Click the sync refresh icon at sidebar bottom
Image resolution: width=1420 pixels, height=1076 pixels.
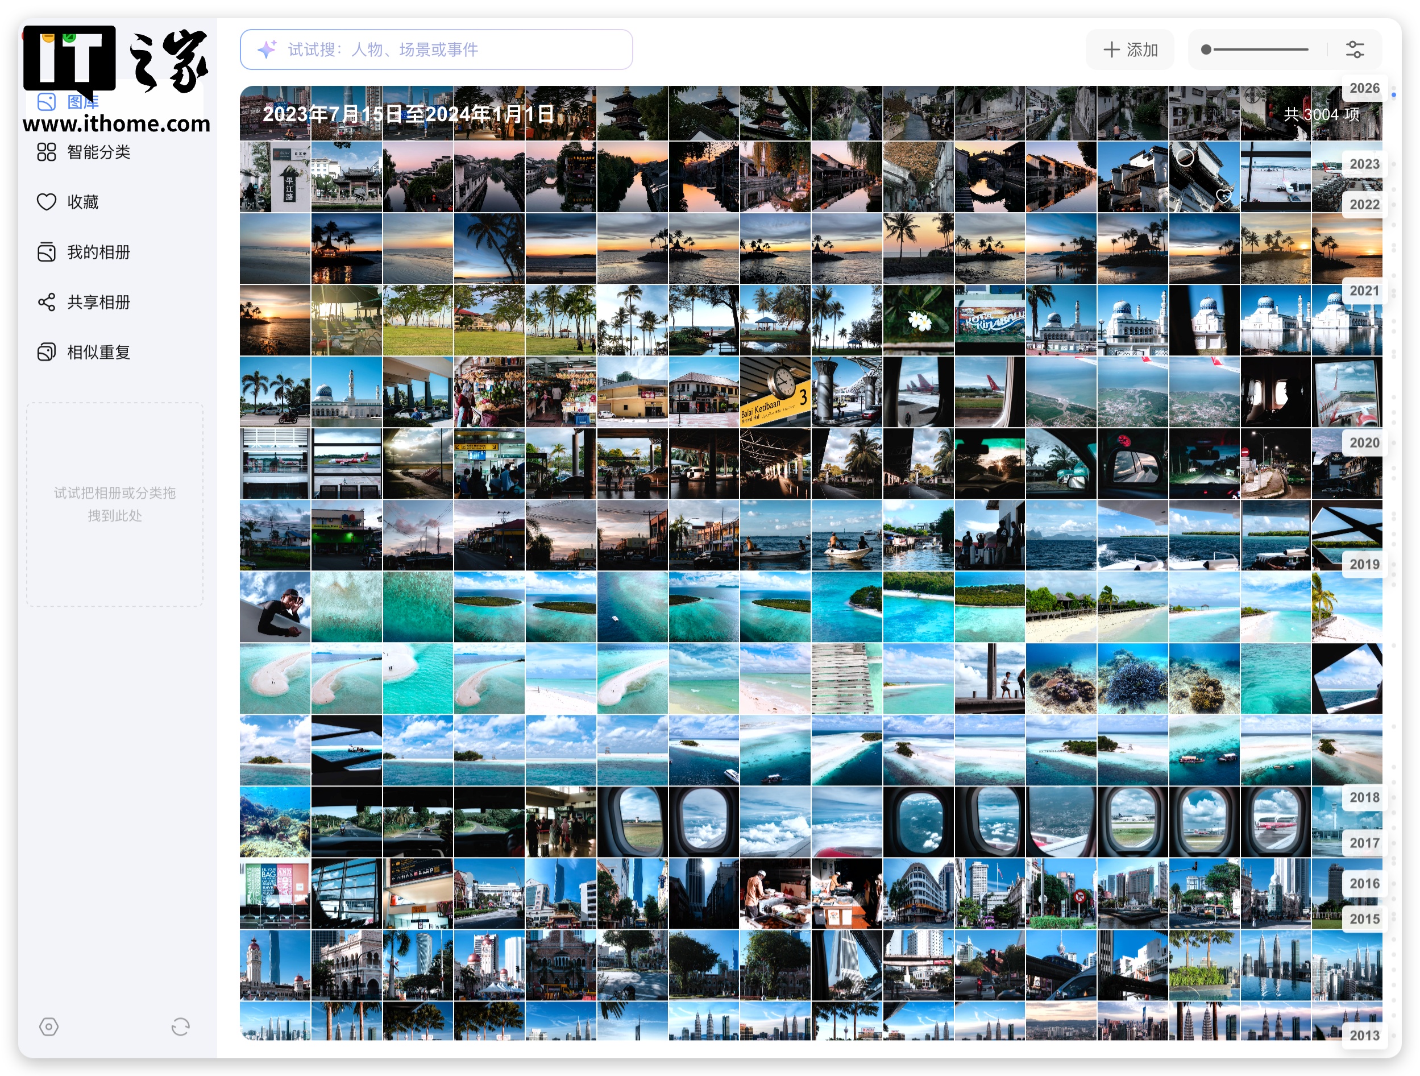click(x=180, y=1027)
